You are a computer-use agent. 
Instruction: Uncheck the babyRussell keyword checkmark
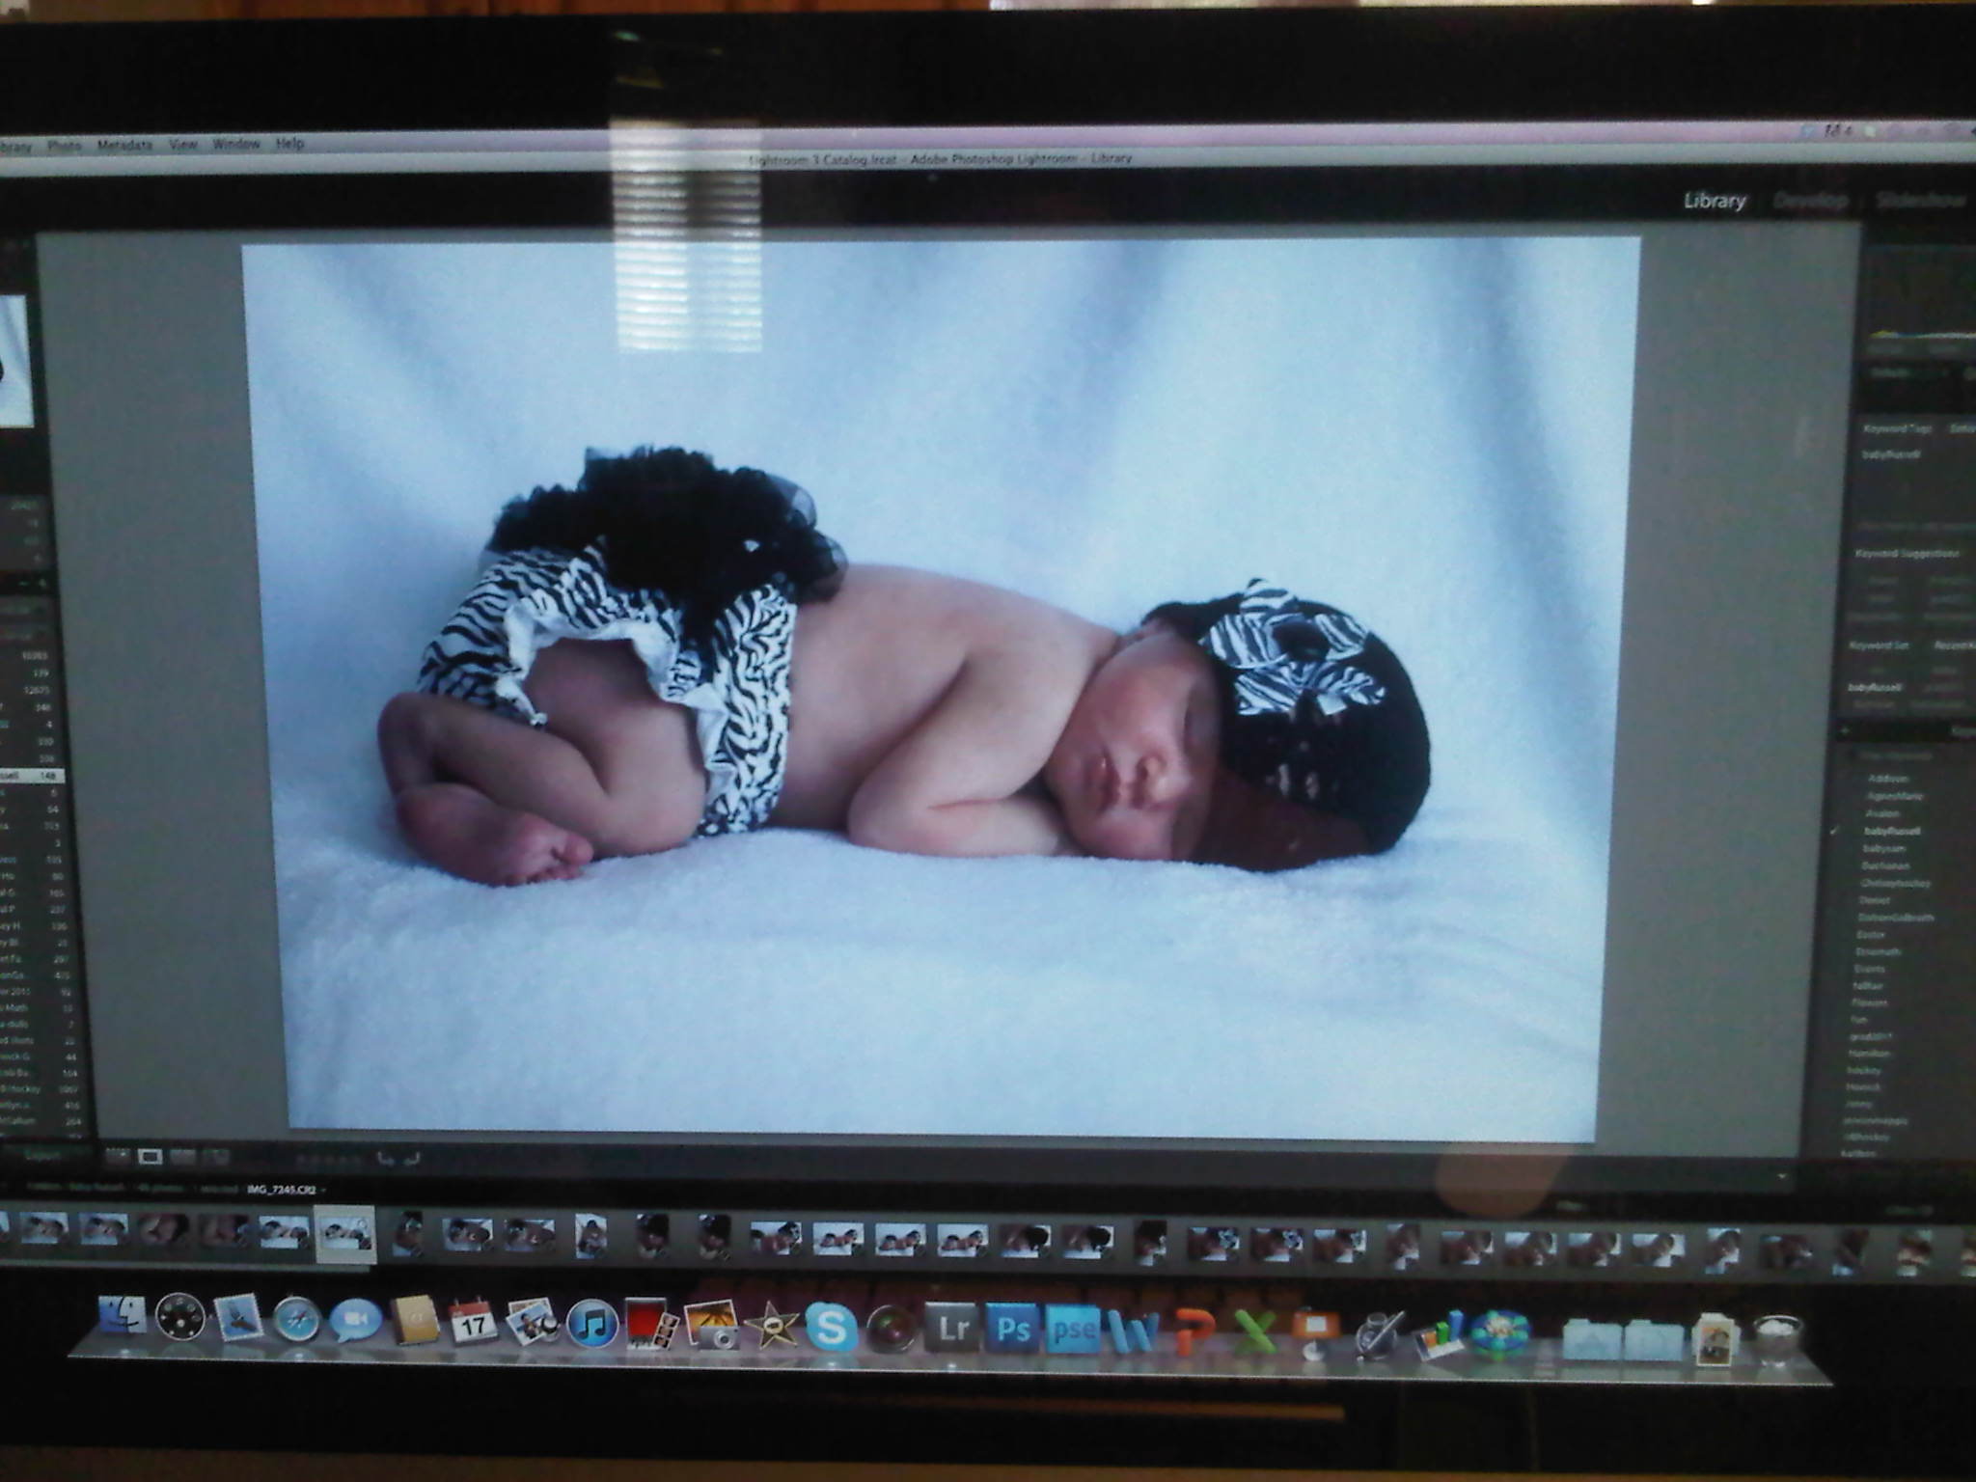(1836, 831)
